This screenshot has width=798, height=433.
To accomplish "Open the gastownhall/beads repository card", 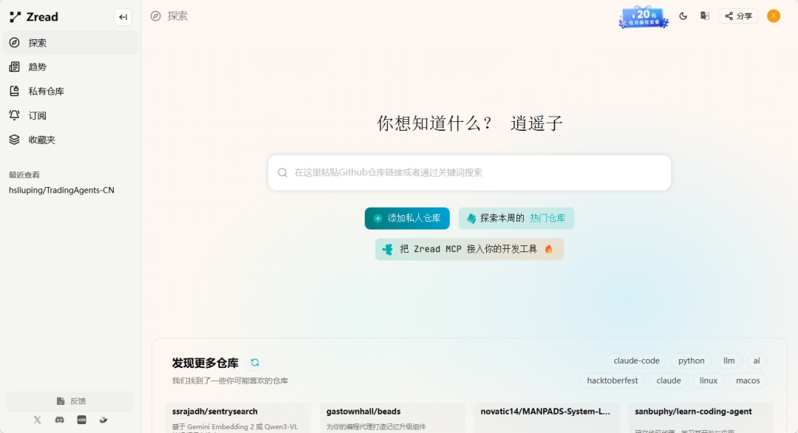I will click(x=392, y=414).
